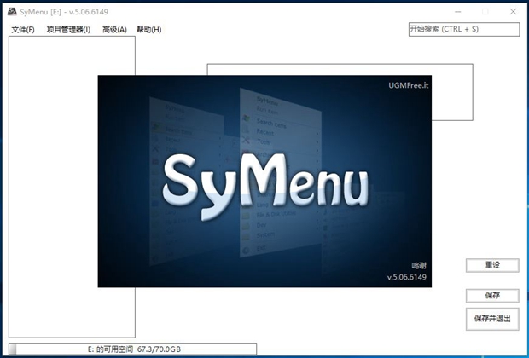
Task: Click the E: free space progress bar
Action: point(132,349)
